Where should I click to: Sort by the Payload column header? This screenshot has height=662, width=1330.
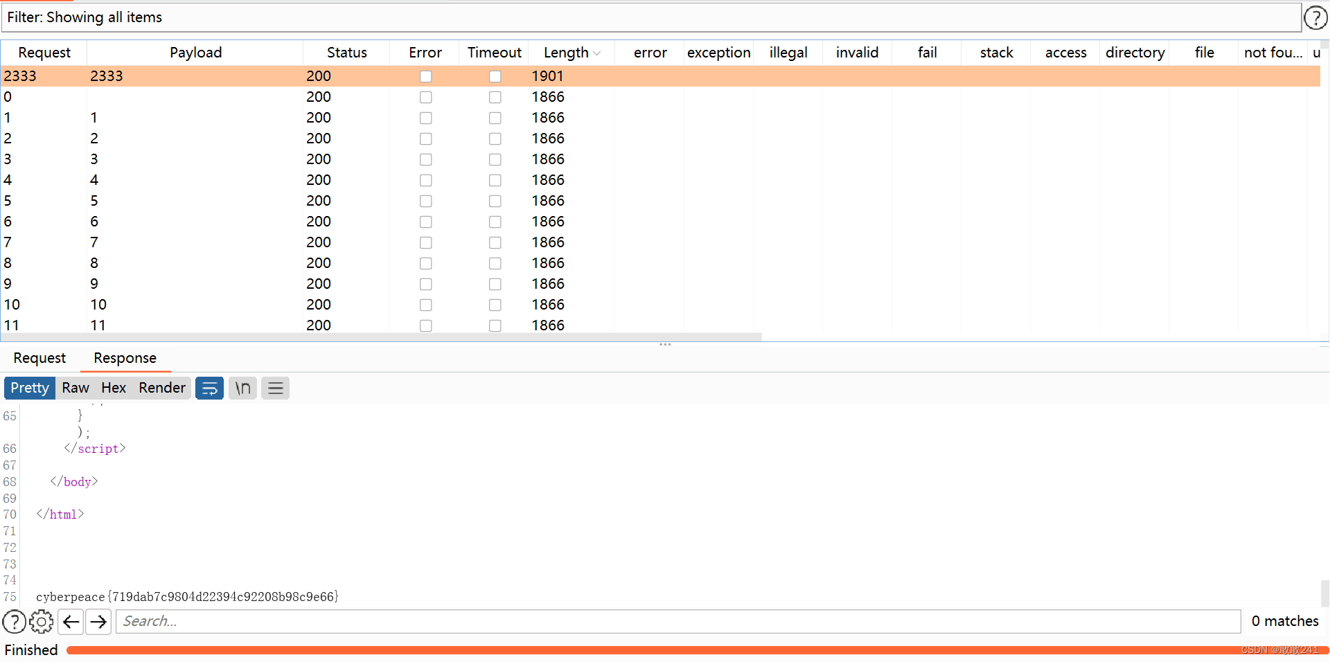tap(195, 53)
